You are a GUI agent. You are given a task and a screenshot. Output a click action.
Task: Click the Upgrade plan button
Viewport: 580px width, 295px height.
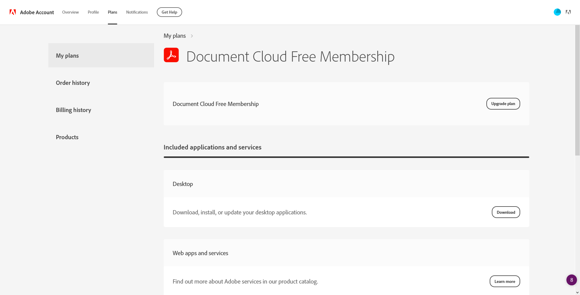[503, 104]
